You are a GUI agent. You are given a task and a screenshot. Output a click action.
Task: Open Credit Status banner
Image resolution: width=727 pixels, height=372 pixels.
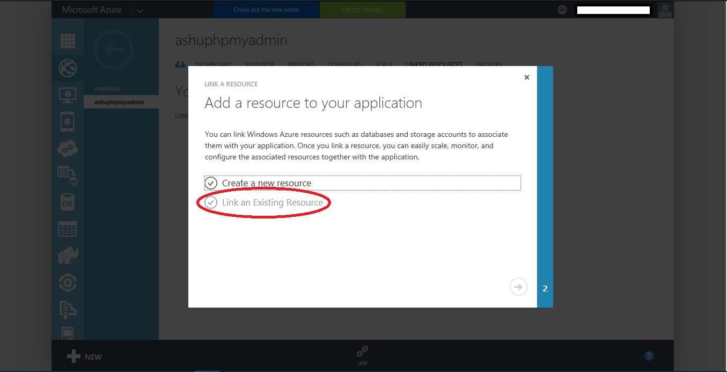click(x=363, y=10)
